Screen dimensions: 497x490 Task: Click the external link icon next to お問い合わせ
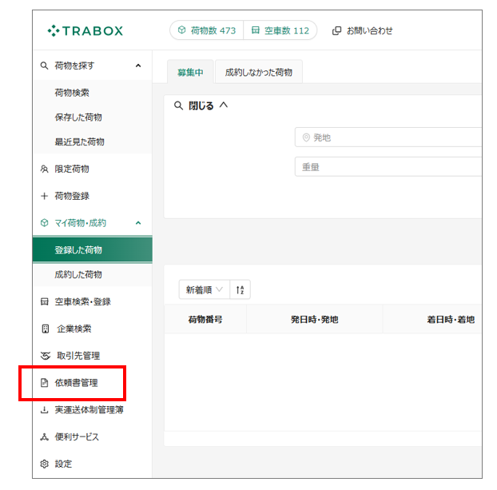coord(336,30)
